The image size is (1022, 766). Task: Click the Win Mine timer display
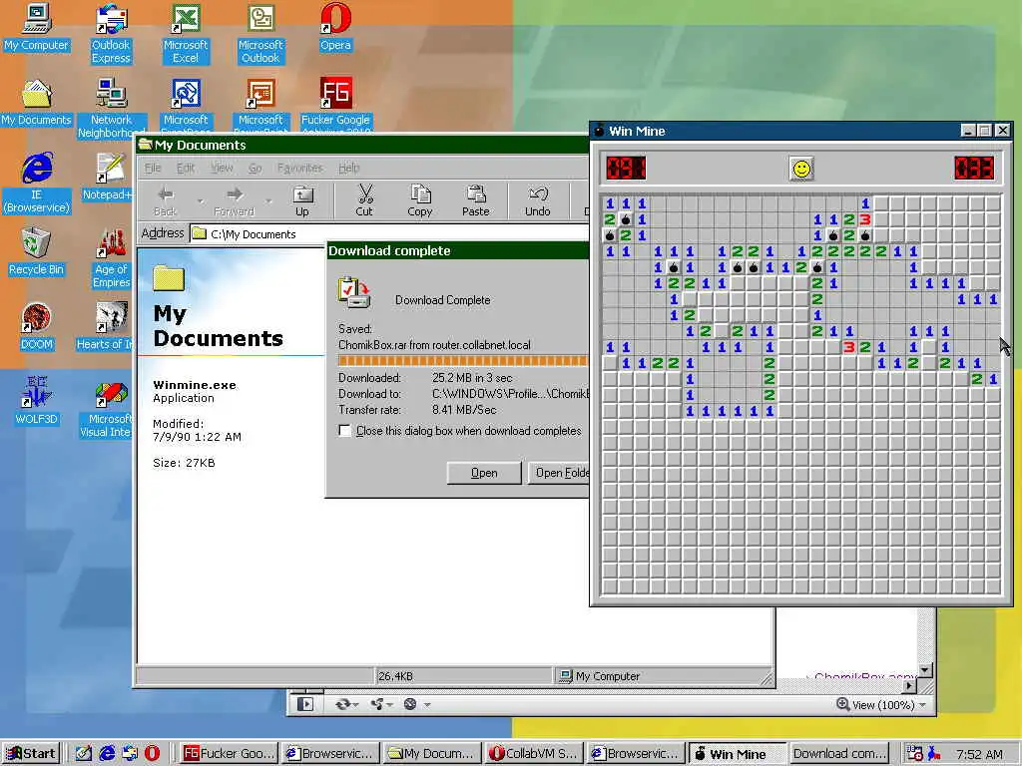click(974, 168)
